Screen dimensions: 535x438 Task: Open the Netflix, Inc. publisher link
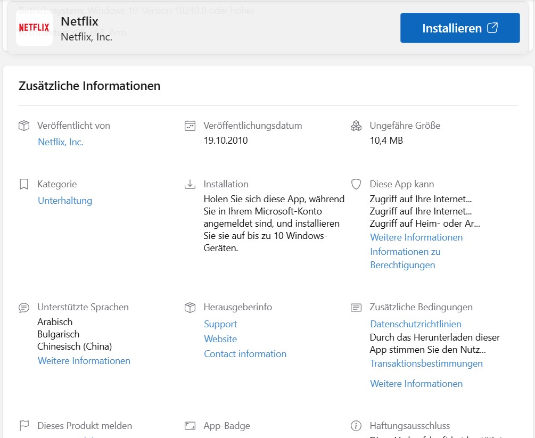click(x=60, y=142)
